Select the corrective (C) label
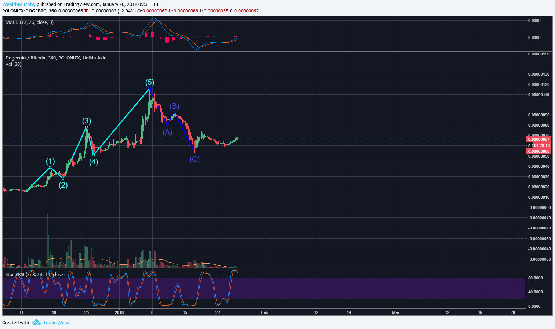The height and width of the screenshot is (329, 555). tap(195, 159)
